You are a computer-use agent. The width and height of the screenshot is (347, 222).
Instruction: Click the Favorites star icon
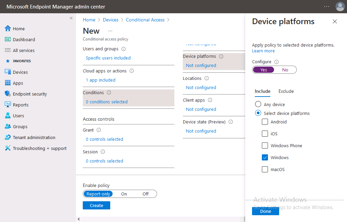point(8,61)
